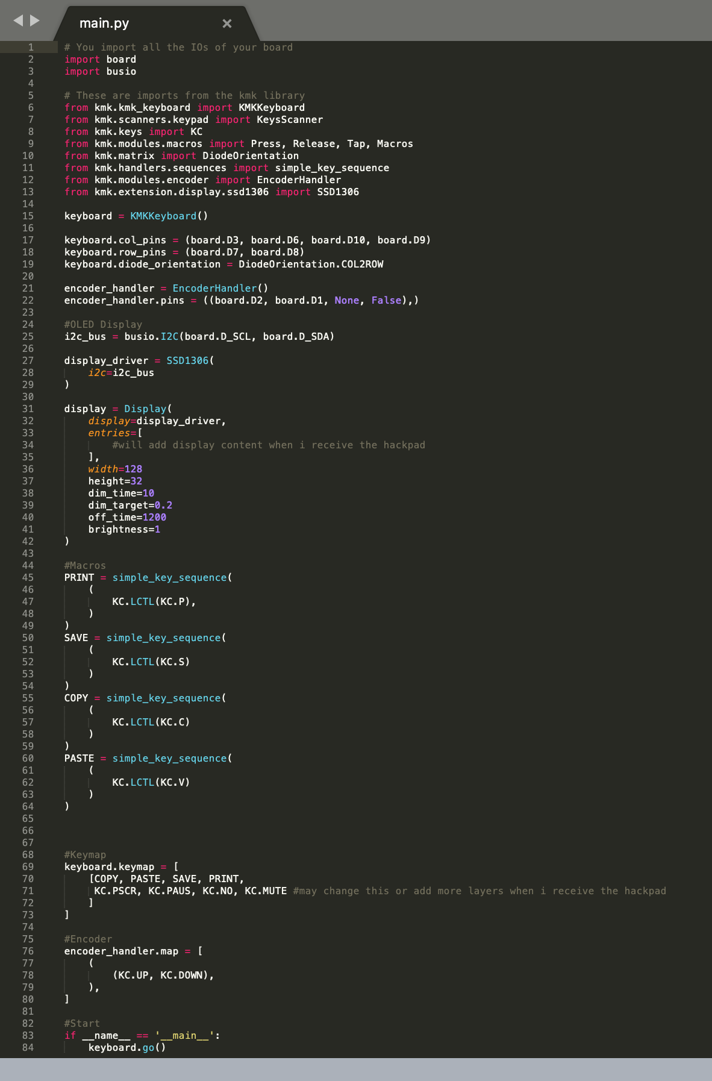Click the keyboard.go() call
Image resolution: width=712 pixels, height=1081 pixels.
pos(127,1047)
